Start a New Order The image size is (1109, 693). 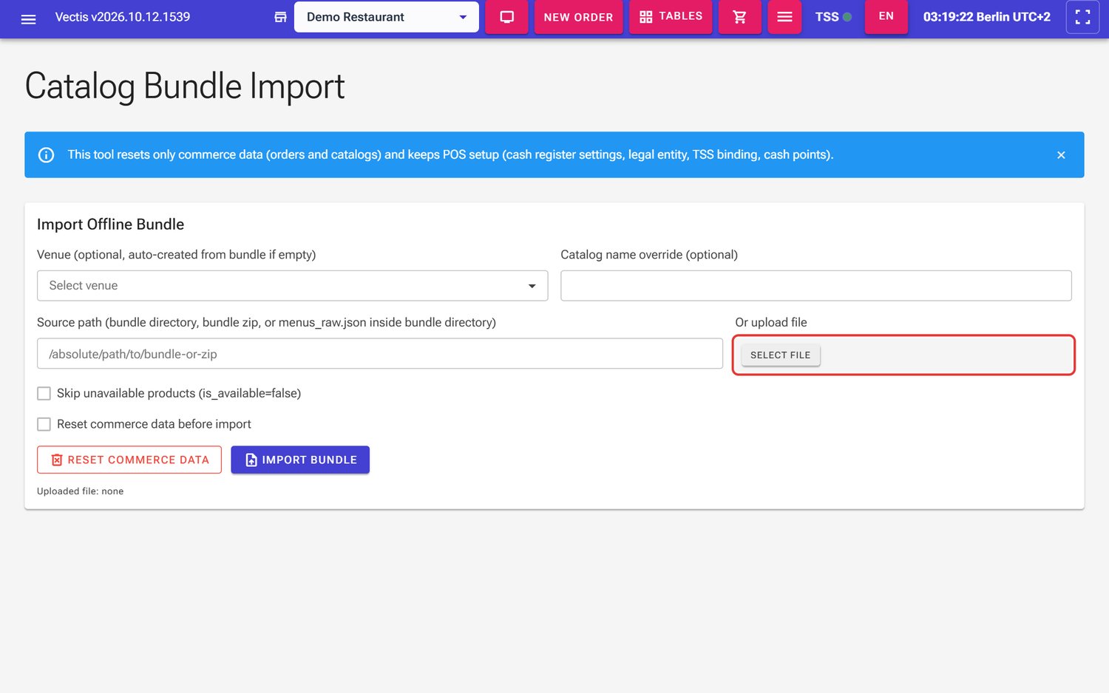coord(578,17)
